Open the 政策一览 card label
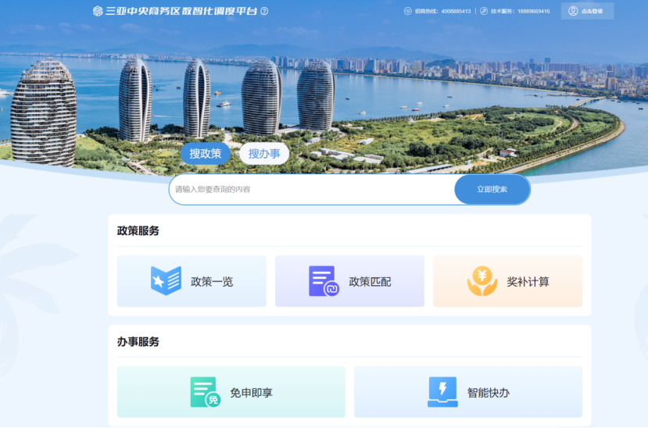This screenshot has height=428, width=648. pyautogui.click(x=212, y=282)
